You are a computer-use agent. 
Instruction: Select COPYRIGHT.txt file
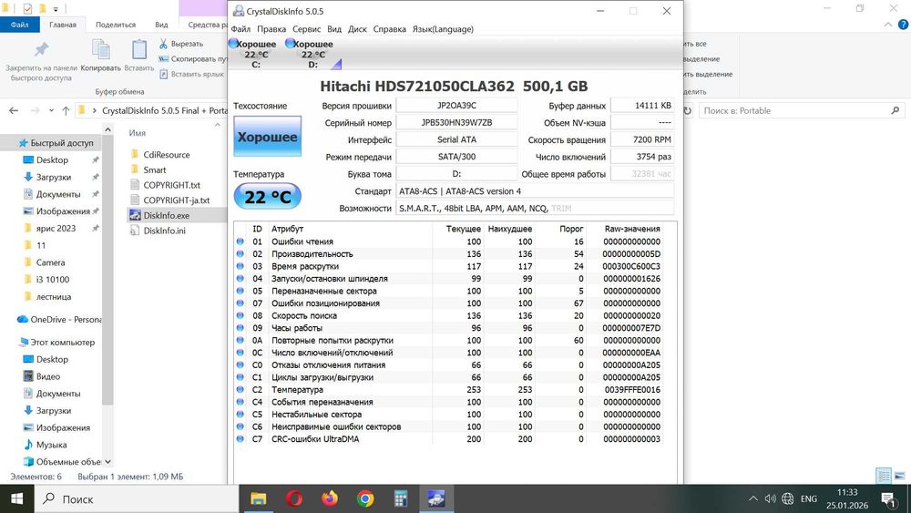point(171,185)
